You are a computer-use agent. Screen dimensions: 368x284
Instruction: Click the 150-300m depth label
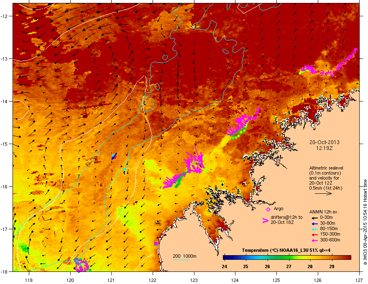330,234
